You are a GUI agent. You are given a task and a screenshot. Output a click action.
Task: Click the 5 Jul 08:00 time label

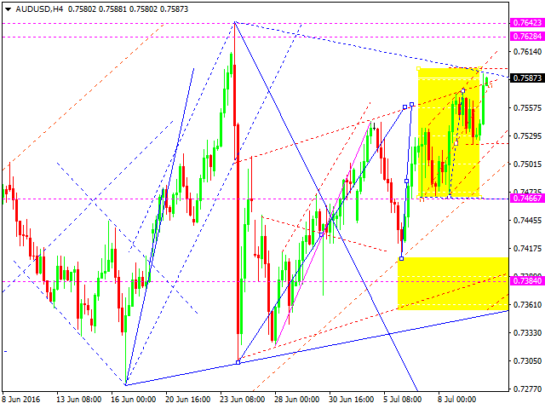tap(403, 400)
